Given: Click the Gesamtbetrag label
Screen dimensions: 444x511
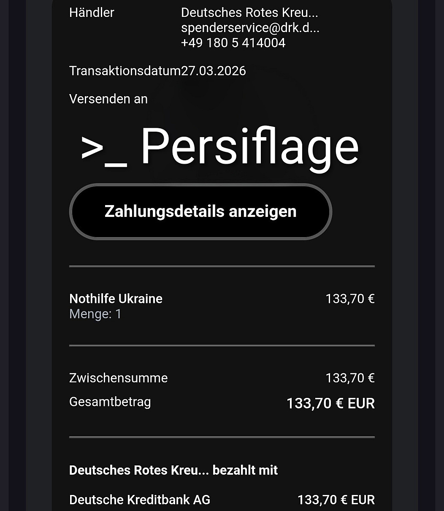Looking at the screenshot, I should (110, 402).
